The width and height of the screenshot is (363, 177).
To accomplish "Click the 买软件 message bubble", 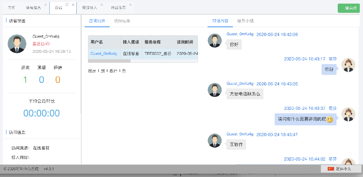I will click(236, 145).
